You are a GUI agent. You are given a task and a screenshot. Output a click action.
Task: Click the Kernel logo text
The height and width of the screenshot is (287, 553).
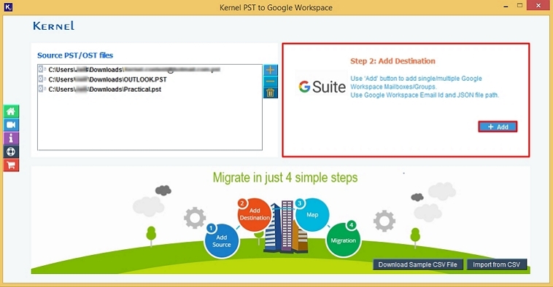(x=53, y=25)
